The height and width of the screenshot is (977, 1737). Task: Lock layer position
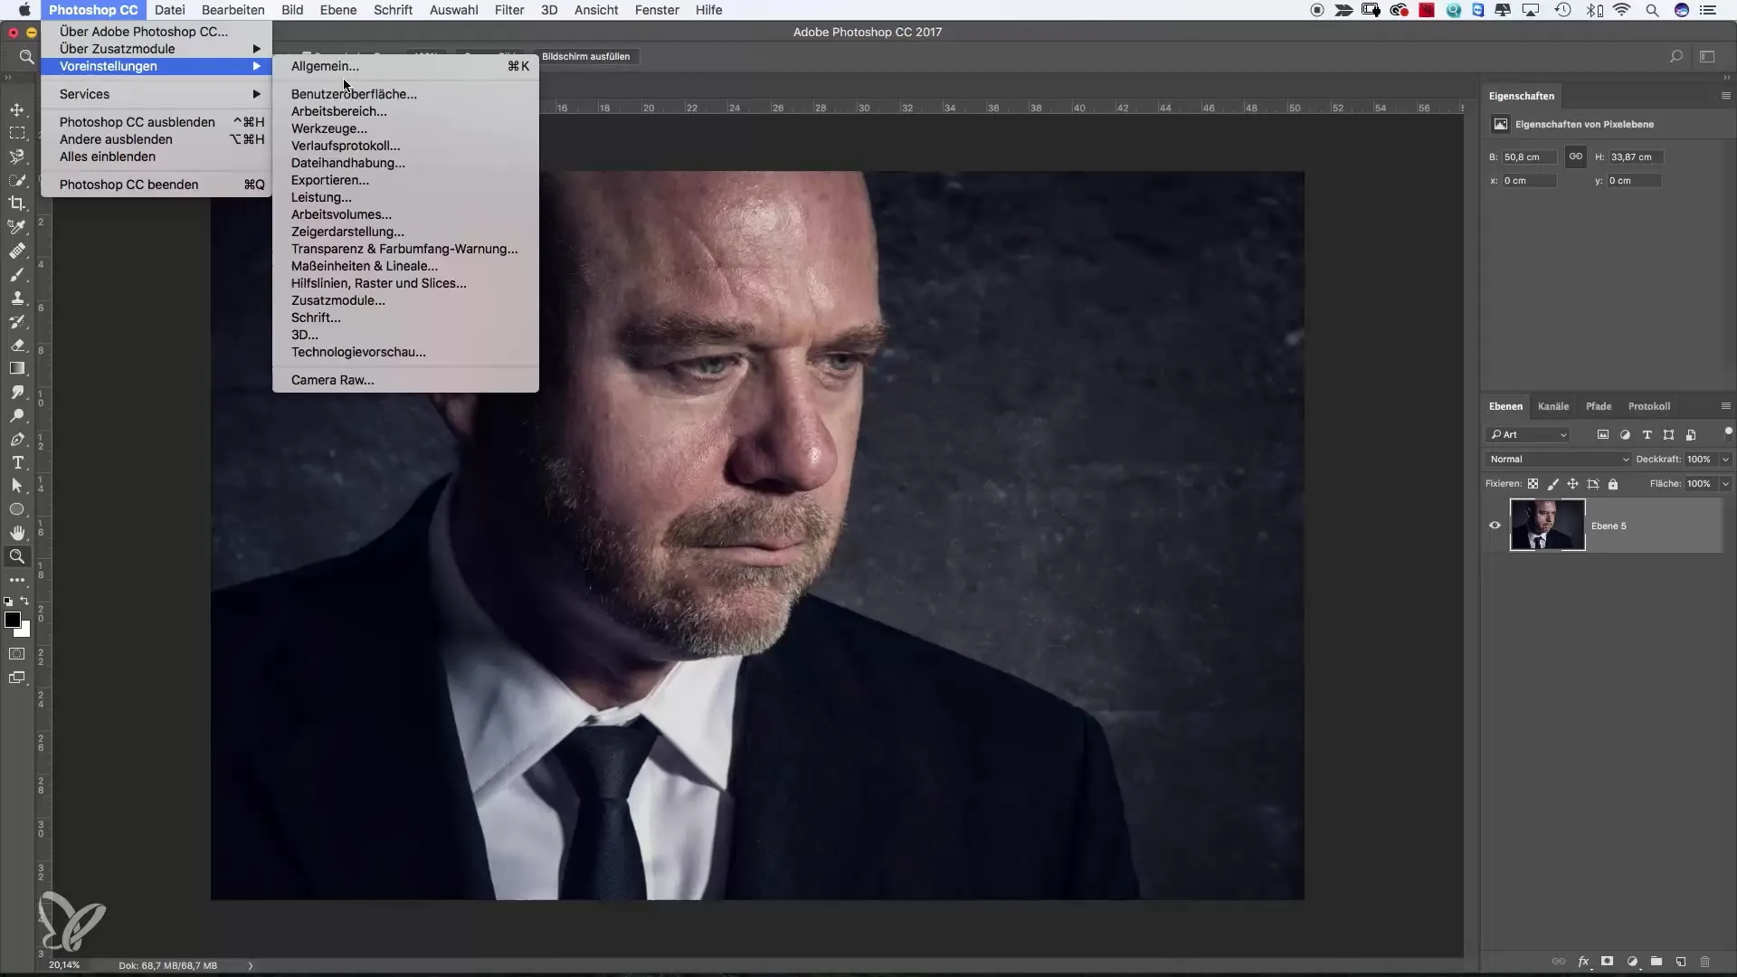(x=1572, y=484)
